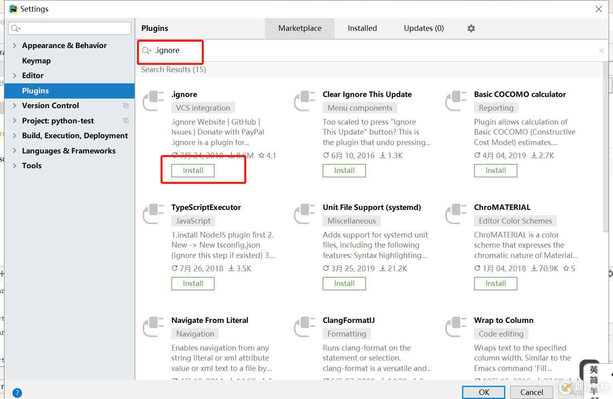Screen dimensions: 613x399
Task: Confirm settings with the OK button
Action: click(x=484, y=392)
